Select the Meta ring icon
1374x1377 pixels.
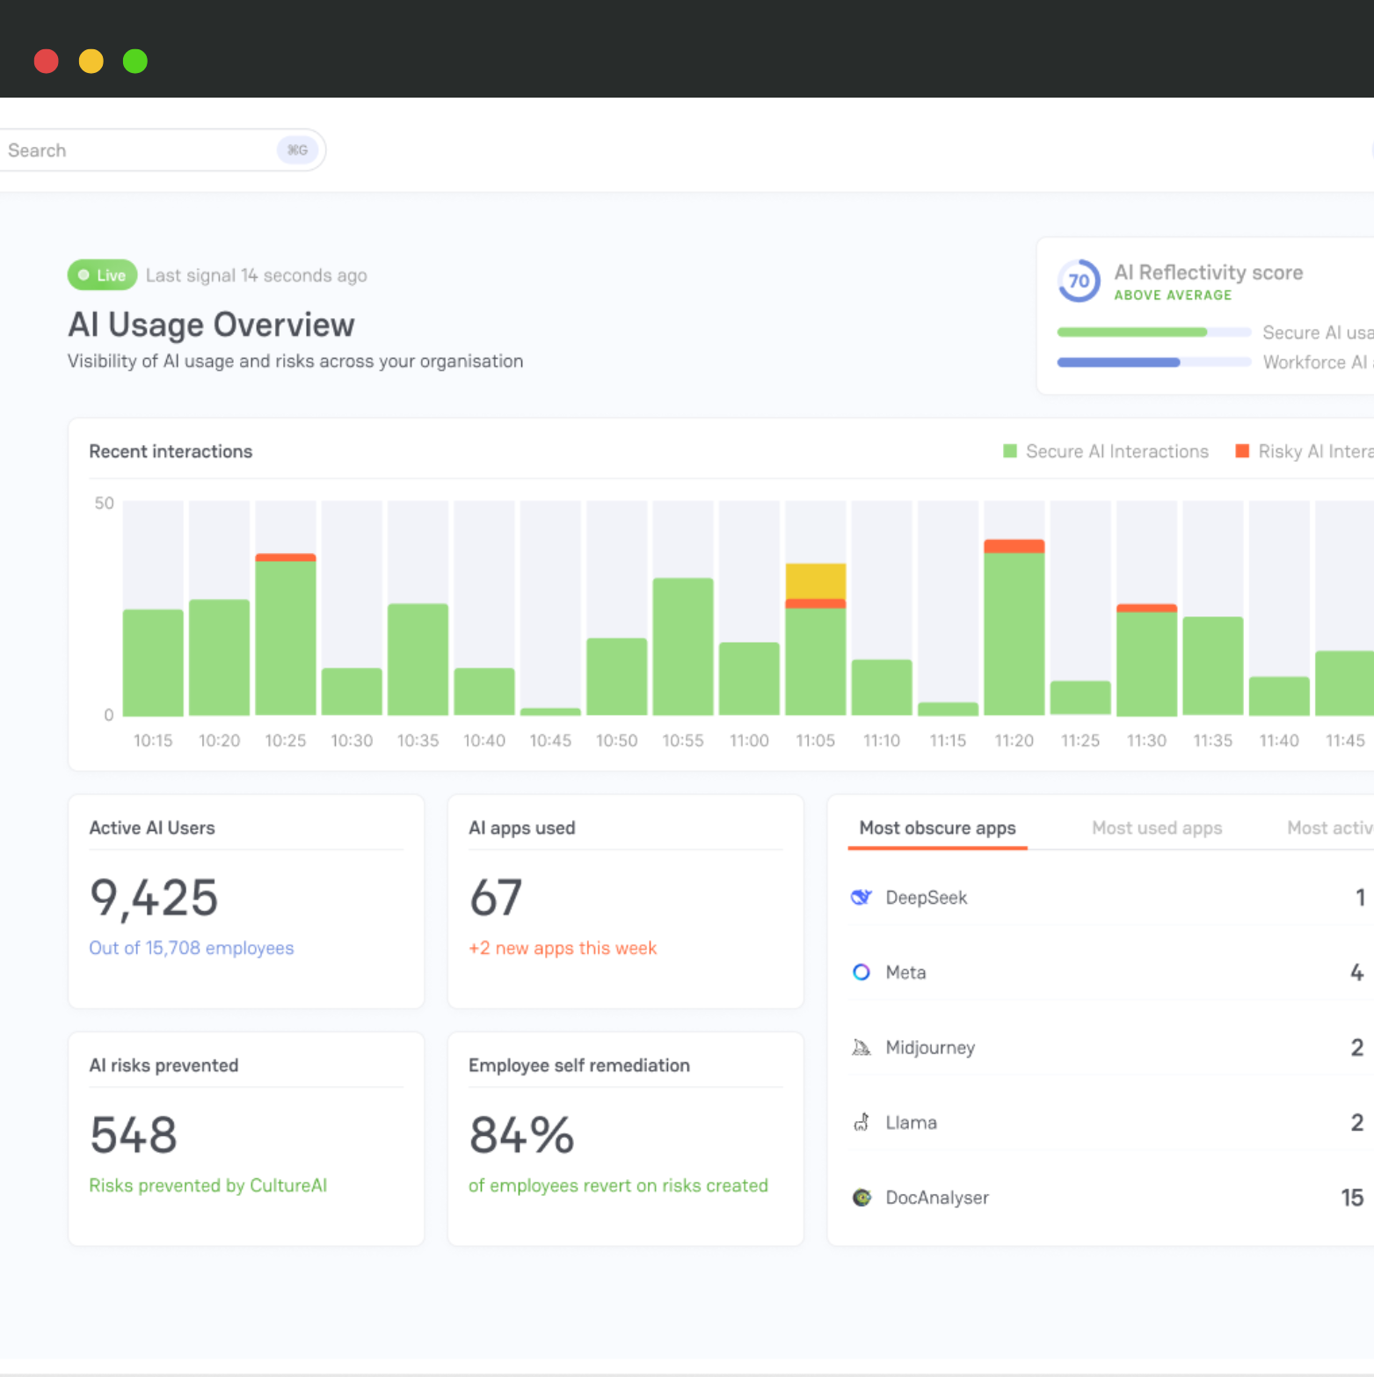[861, 972]
